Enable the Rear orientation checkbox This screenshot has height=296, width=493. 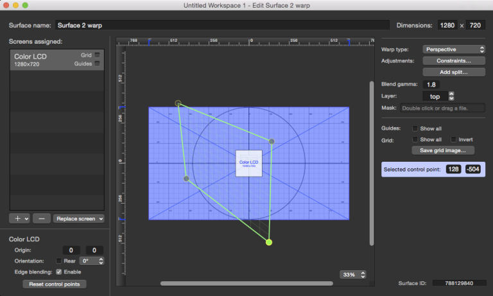pyautogui.click(x=59, y=261)
